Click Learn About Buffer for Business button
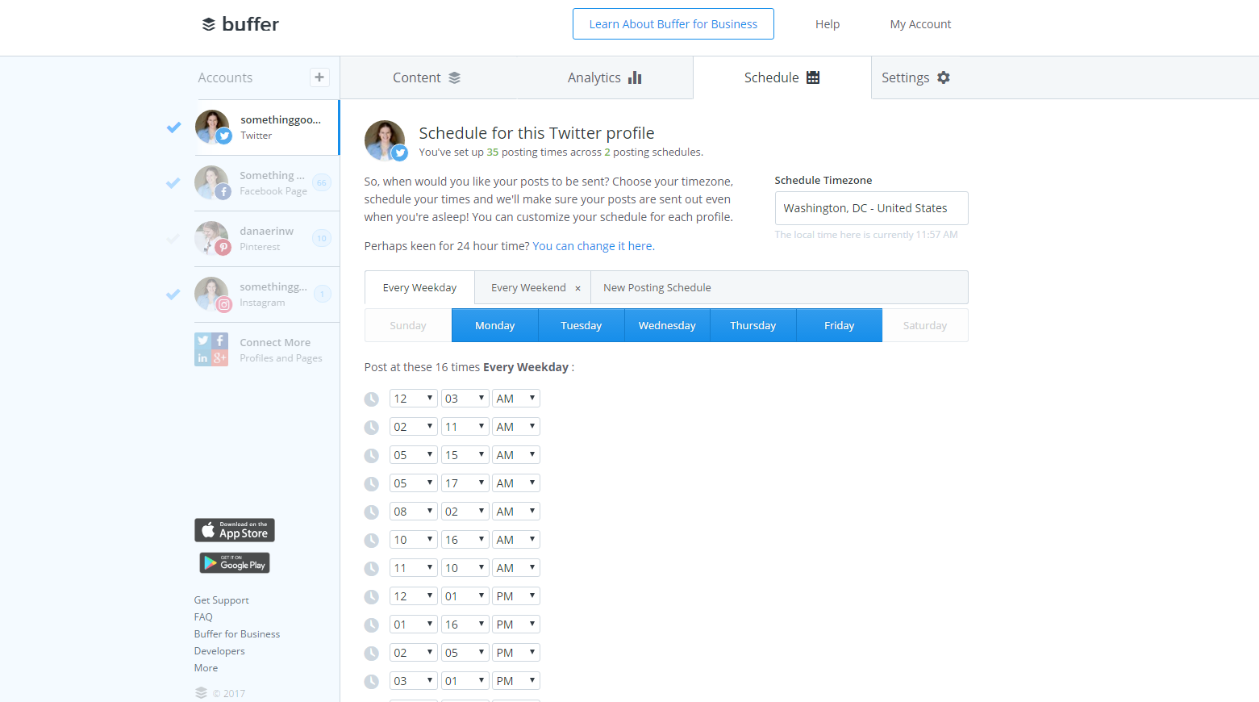Image resolution: width=1259 pixels, height=702 pixels. click(x=673, y=24)
